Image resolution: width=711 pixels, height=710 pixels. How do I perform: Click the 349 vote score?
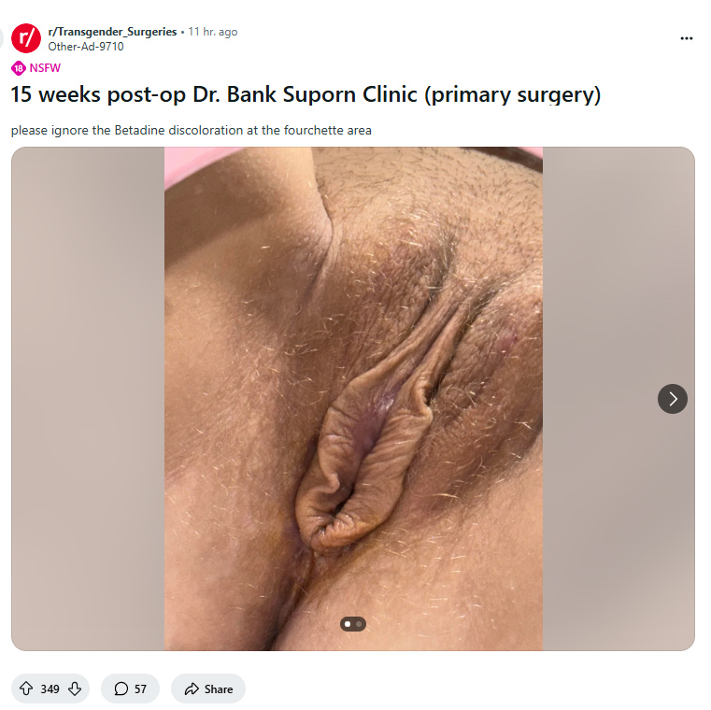pos(50,689)
